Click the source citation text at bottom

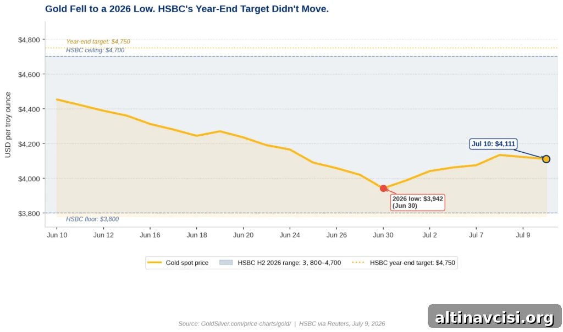(x=281, y=324)
